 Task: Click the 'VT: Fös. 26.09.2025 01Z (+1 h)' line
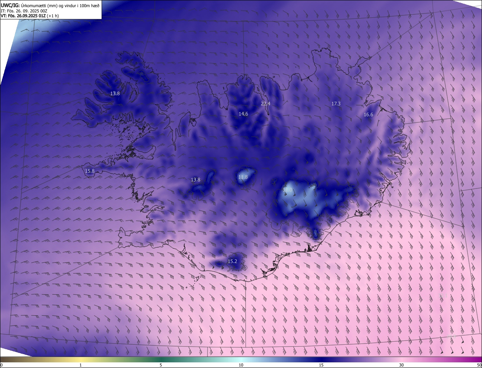tap(30, 16)
